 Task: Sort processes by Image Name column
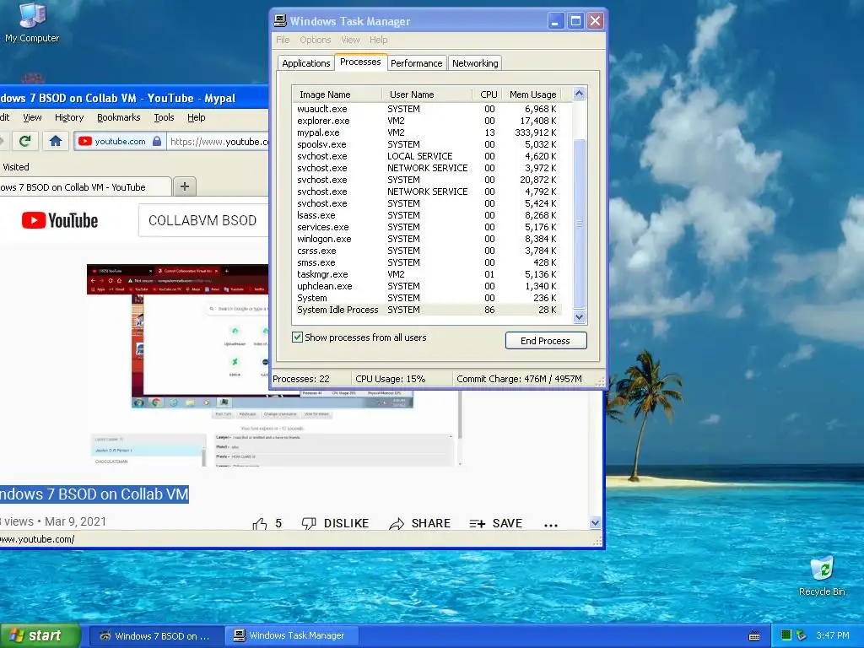336,94
